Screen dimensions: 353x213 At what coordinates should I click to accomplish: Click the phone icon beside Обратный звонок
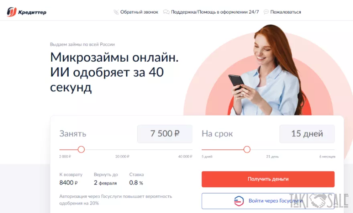(x=116, y=12)
